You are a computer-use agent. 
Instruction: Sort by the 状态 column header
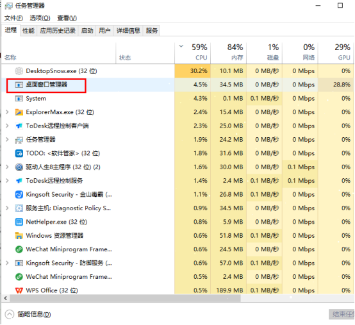(145, 53)
